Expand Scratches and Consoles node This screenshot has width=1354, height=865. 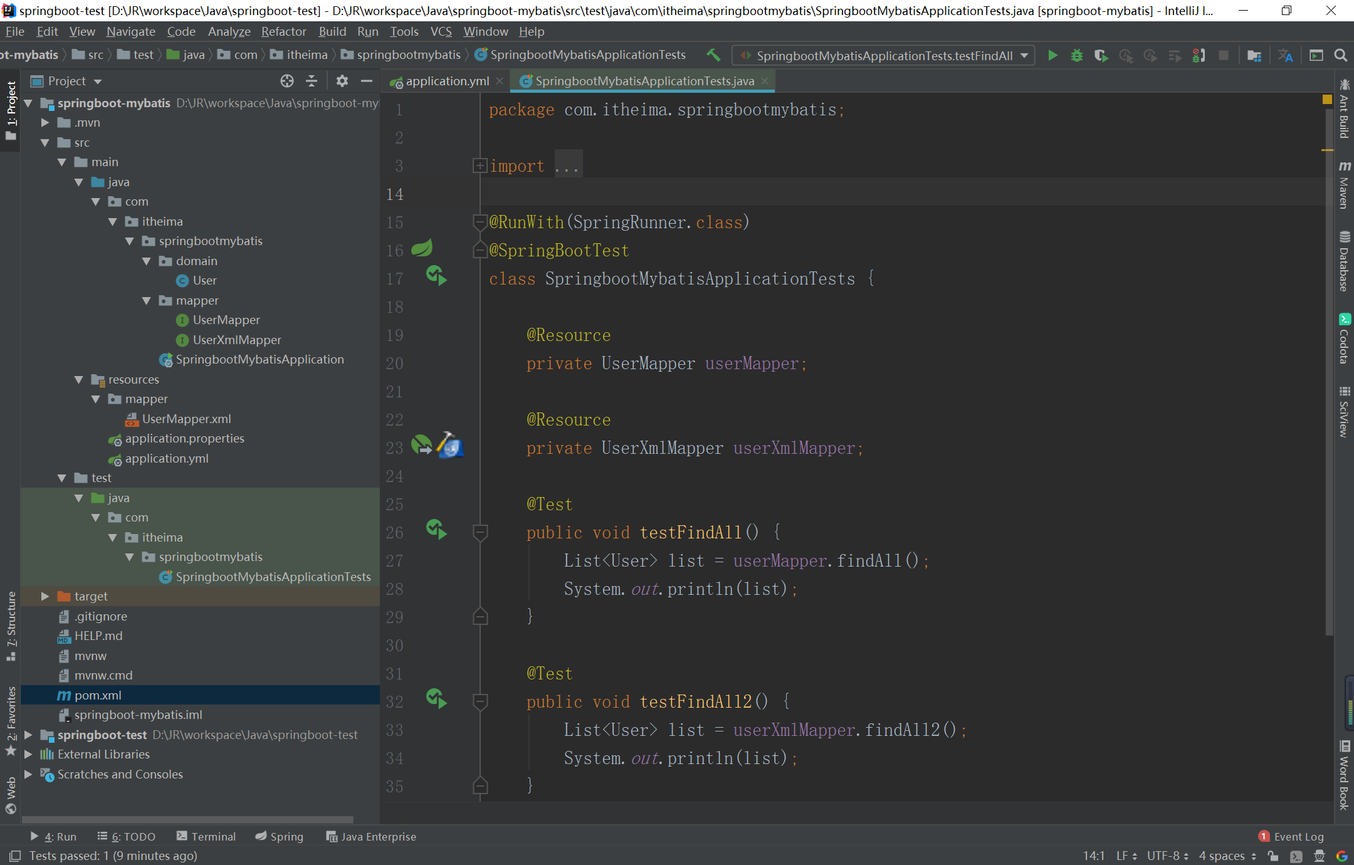coord(28,775)
